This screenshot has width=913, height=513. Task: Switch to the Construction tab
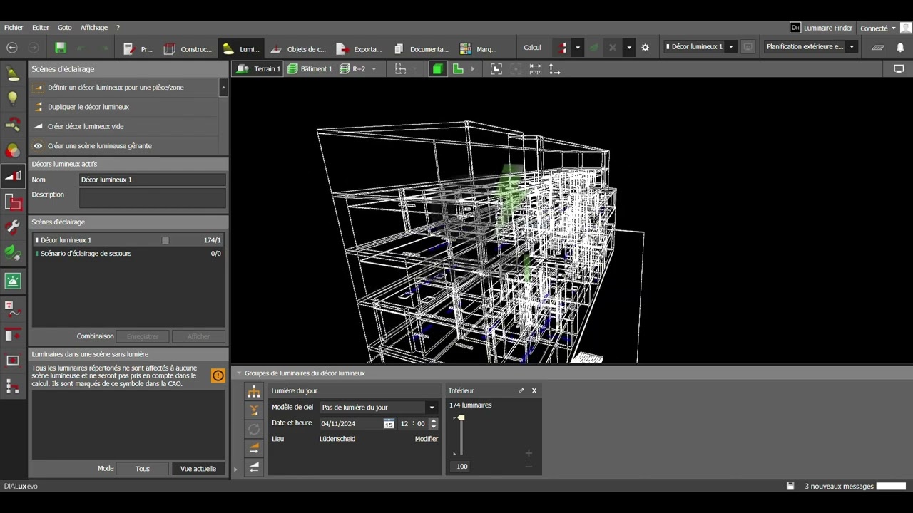[x=188, y=49]
